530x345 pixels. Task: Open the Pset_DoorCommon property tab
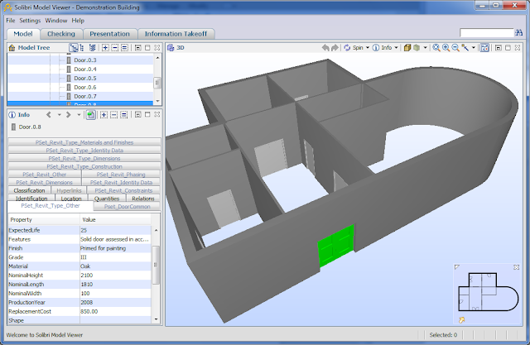[127, 207]
